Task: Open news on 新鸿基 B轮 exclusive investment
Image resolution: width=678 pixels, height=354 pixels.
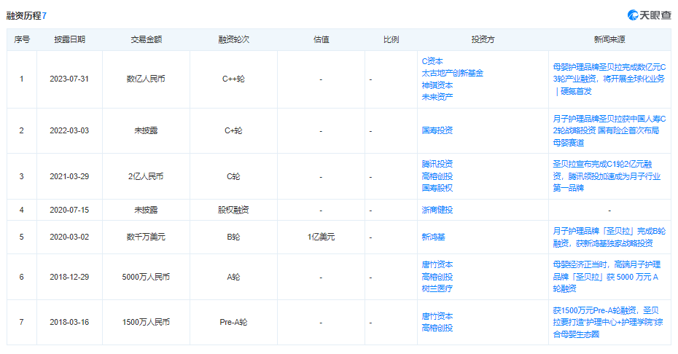Action: click(609, 237)
